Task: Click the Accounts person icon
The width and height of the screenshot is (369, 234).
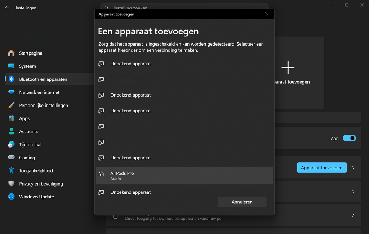Action: point(11,131)
